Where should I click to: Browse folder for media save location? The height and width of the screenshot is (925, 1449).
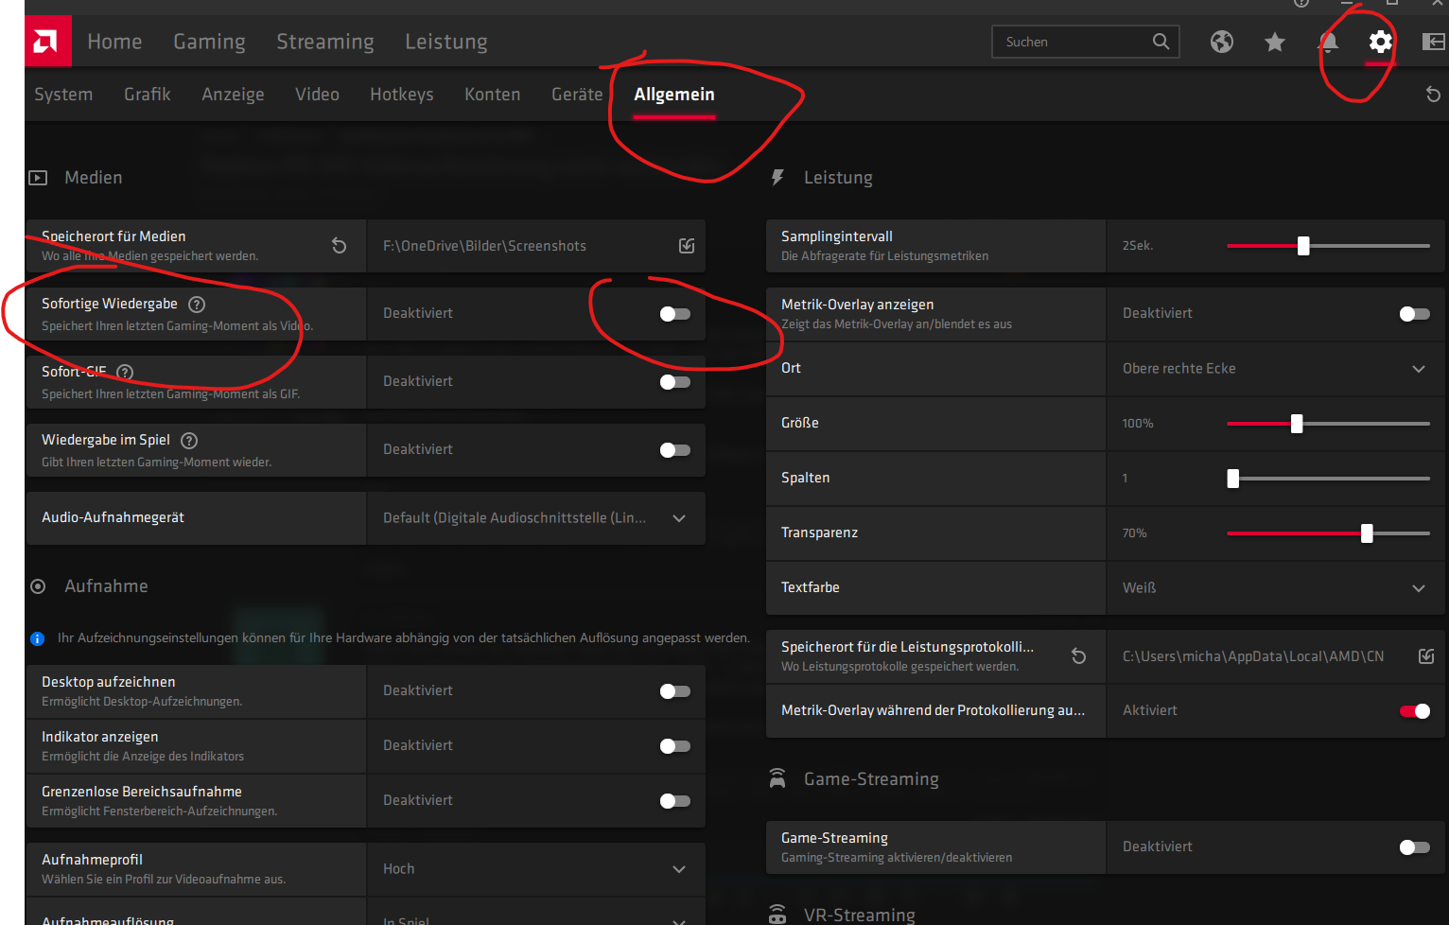(687, 246)
